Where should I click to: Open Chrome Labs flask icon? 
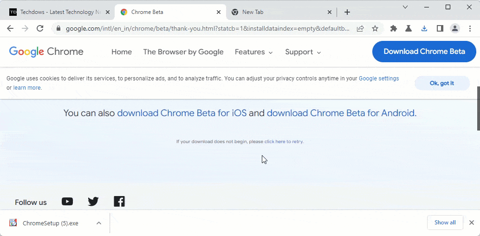[409, 28]
